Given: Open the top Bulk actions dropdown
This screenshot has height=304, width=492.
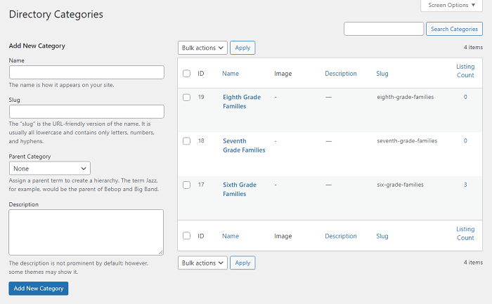Looking at the screenshot, I should point(202,48).
